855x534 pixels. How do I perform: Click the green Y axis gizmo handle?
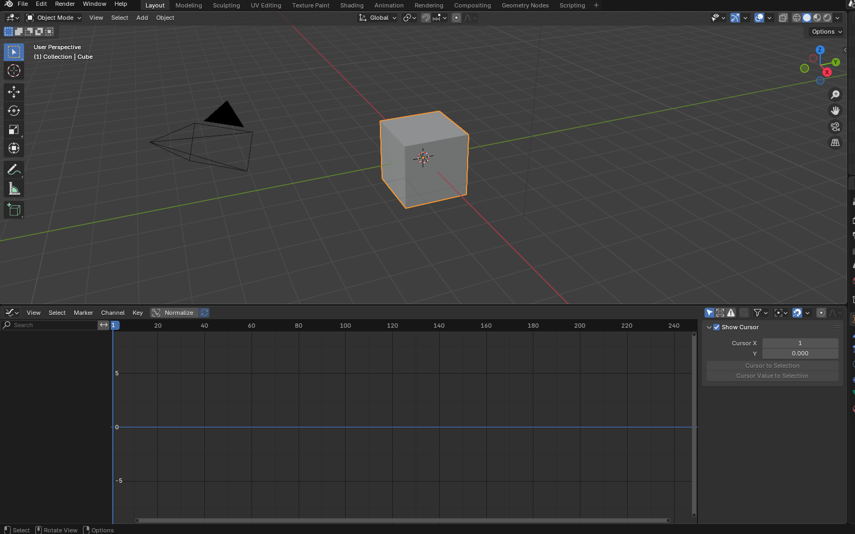[836, 62]
